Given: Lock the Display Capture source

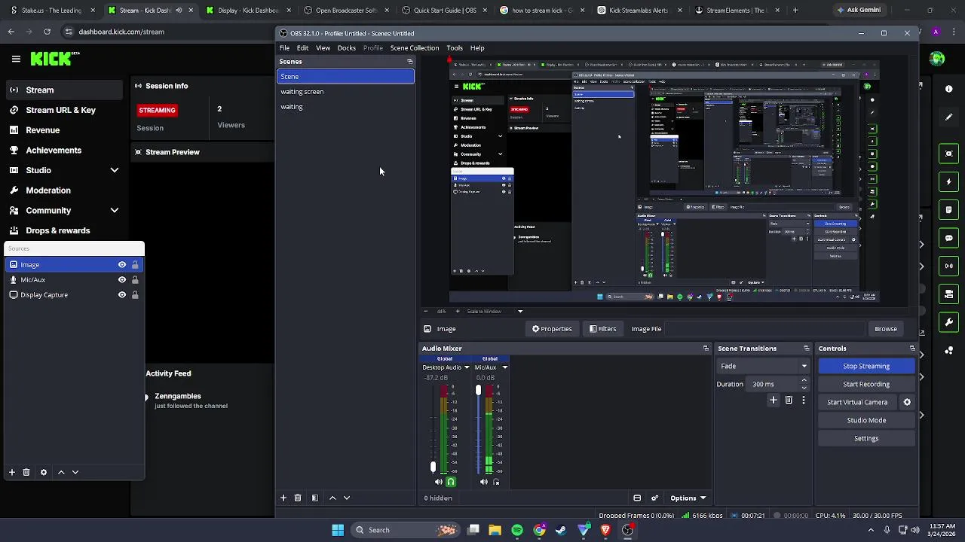Looking at the screenshot, I should click(135, 295).
